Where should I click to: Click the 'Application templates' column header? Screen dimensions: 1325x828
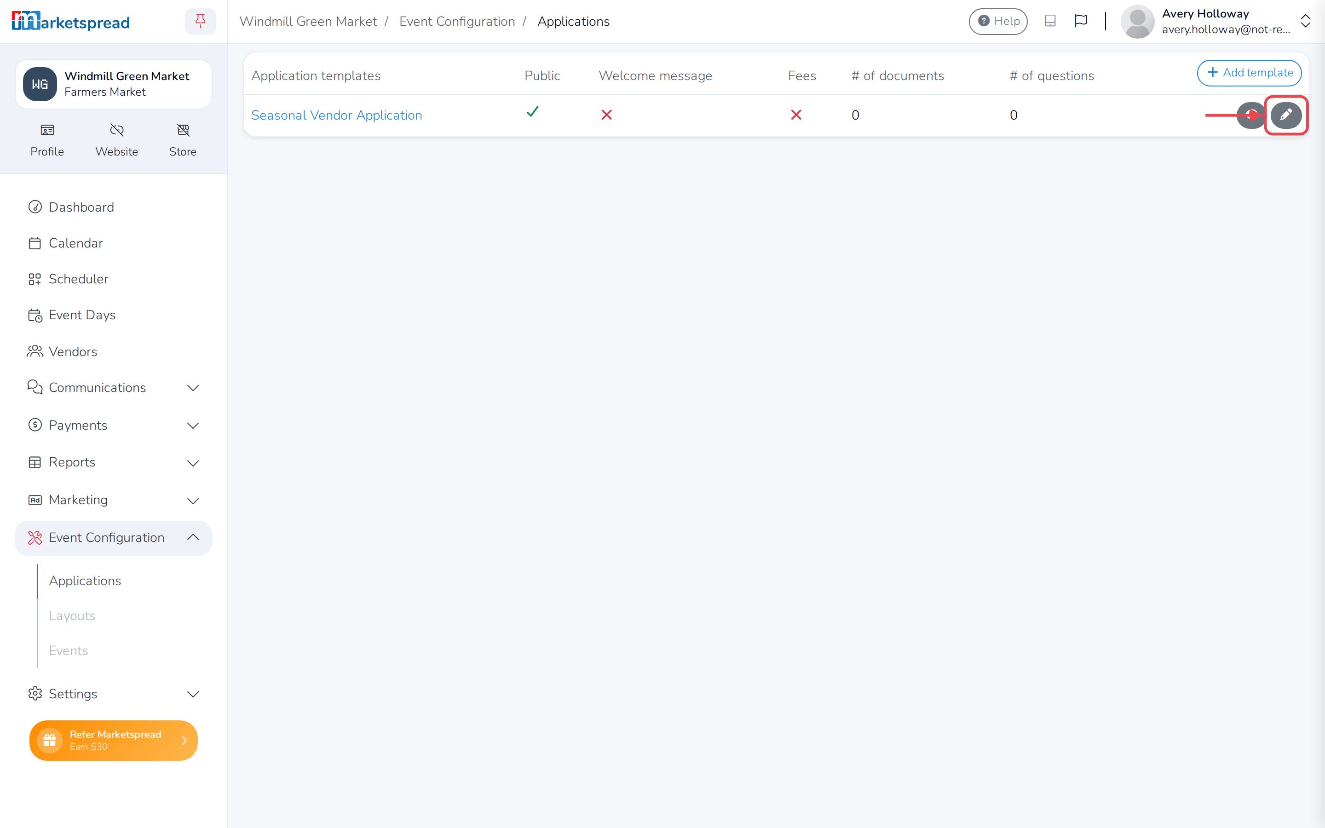[x=316, y=75]
